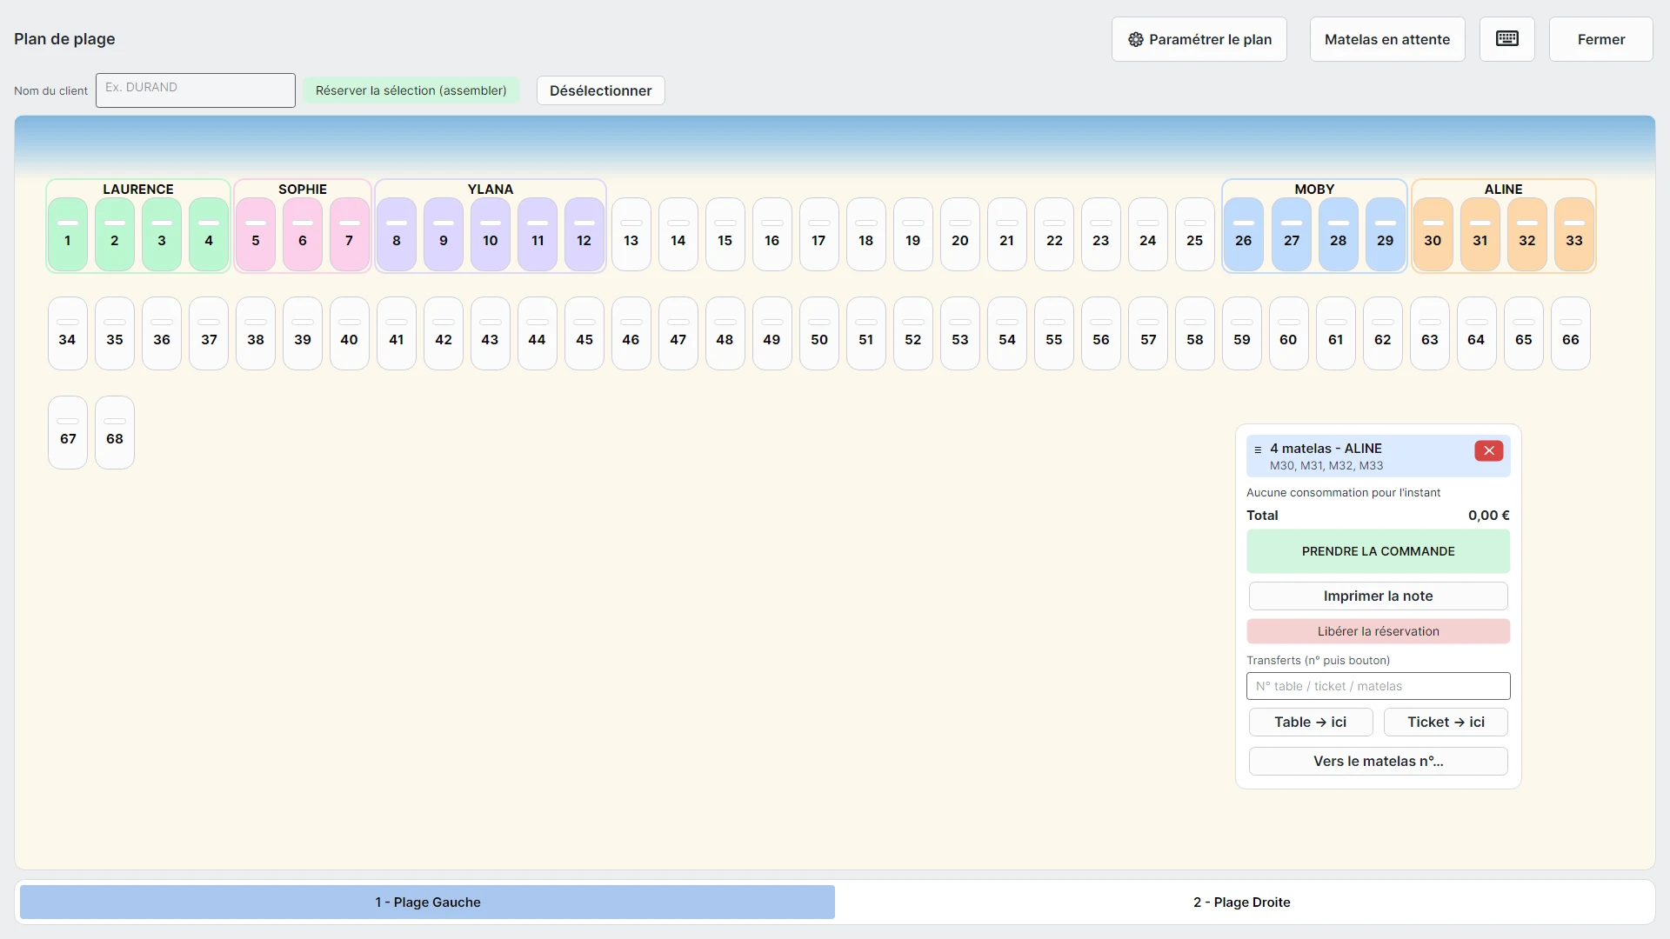Select blue mattress 27 of MOBY
Viewport: 1670px width, 939px height.
click(1292, 234)
